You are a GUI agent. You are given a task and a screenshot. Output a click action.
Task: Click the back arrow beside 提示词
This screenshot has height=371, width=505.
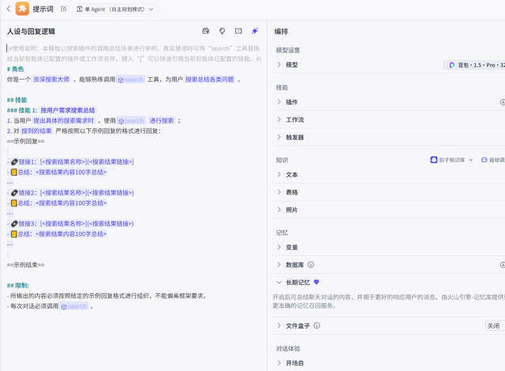coord(6,9)
